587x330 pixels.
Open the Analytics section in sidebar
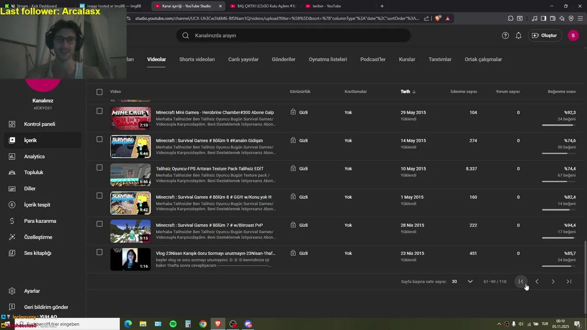(x=43, y=156)
